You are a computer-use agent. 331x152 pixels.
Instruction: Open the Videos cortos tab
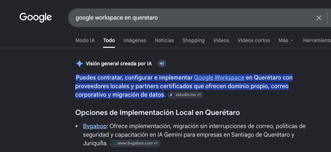(254, 40)
